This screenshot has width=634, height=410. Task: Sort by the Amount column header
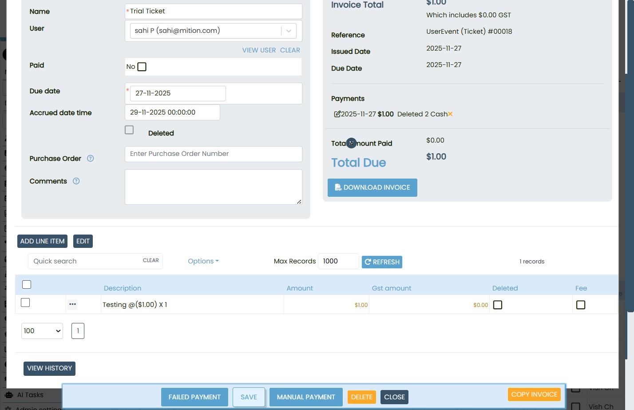pos(299,288)
